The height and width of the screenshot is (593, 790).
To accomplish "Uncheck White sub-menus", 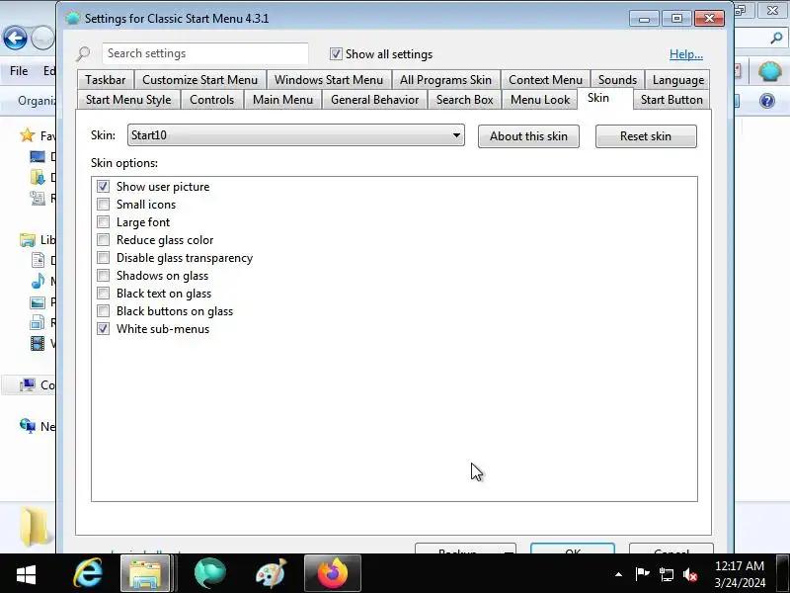I will pyautogui.click(x=104, y=329).
